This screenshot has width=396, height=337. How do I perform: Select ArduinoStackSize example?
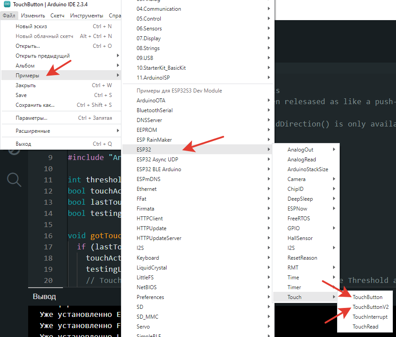coord(306,169)
